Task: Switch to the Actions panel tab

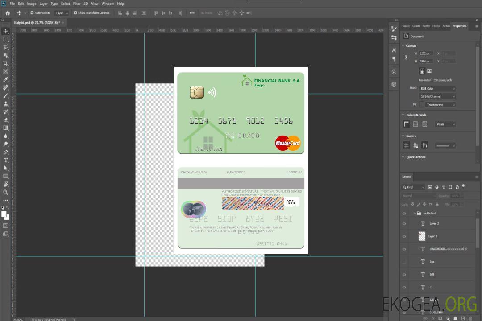Action: tap(446, 26)
